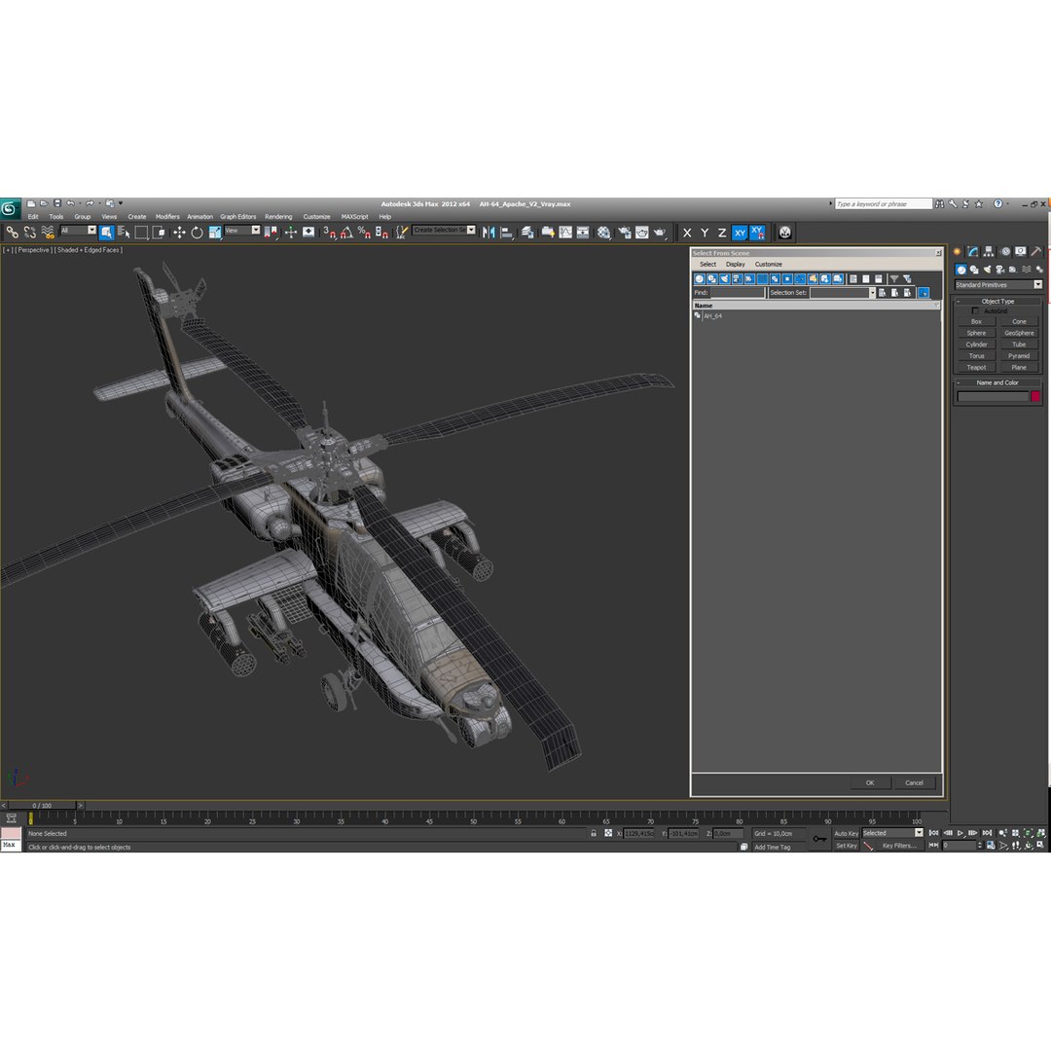Open the Modify panel tab icon
The height and width of the screenshot is (1051, 1051).
click(x=972, y=251)
